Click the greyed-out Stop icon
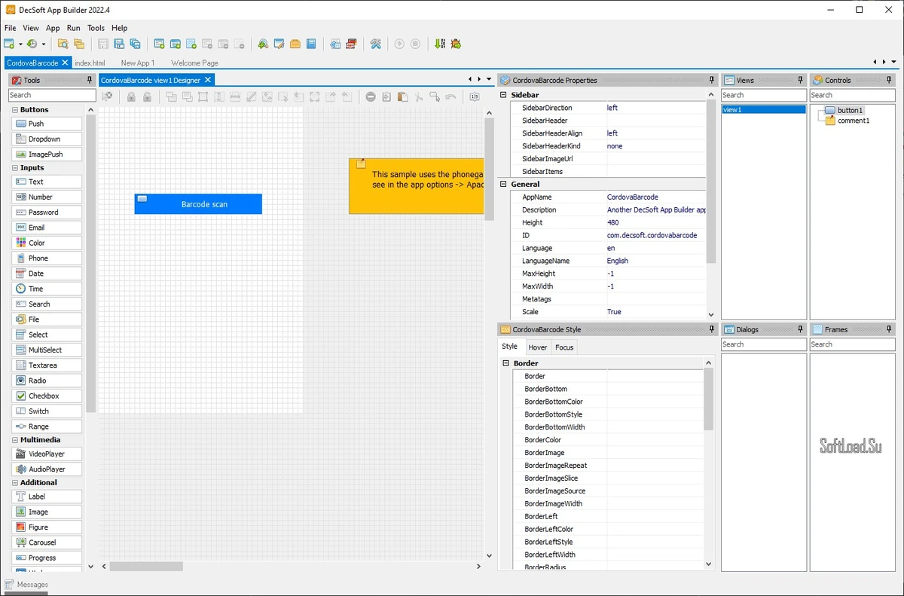The height and width of the screenshot is (596, 904). pos(416,44)
